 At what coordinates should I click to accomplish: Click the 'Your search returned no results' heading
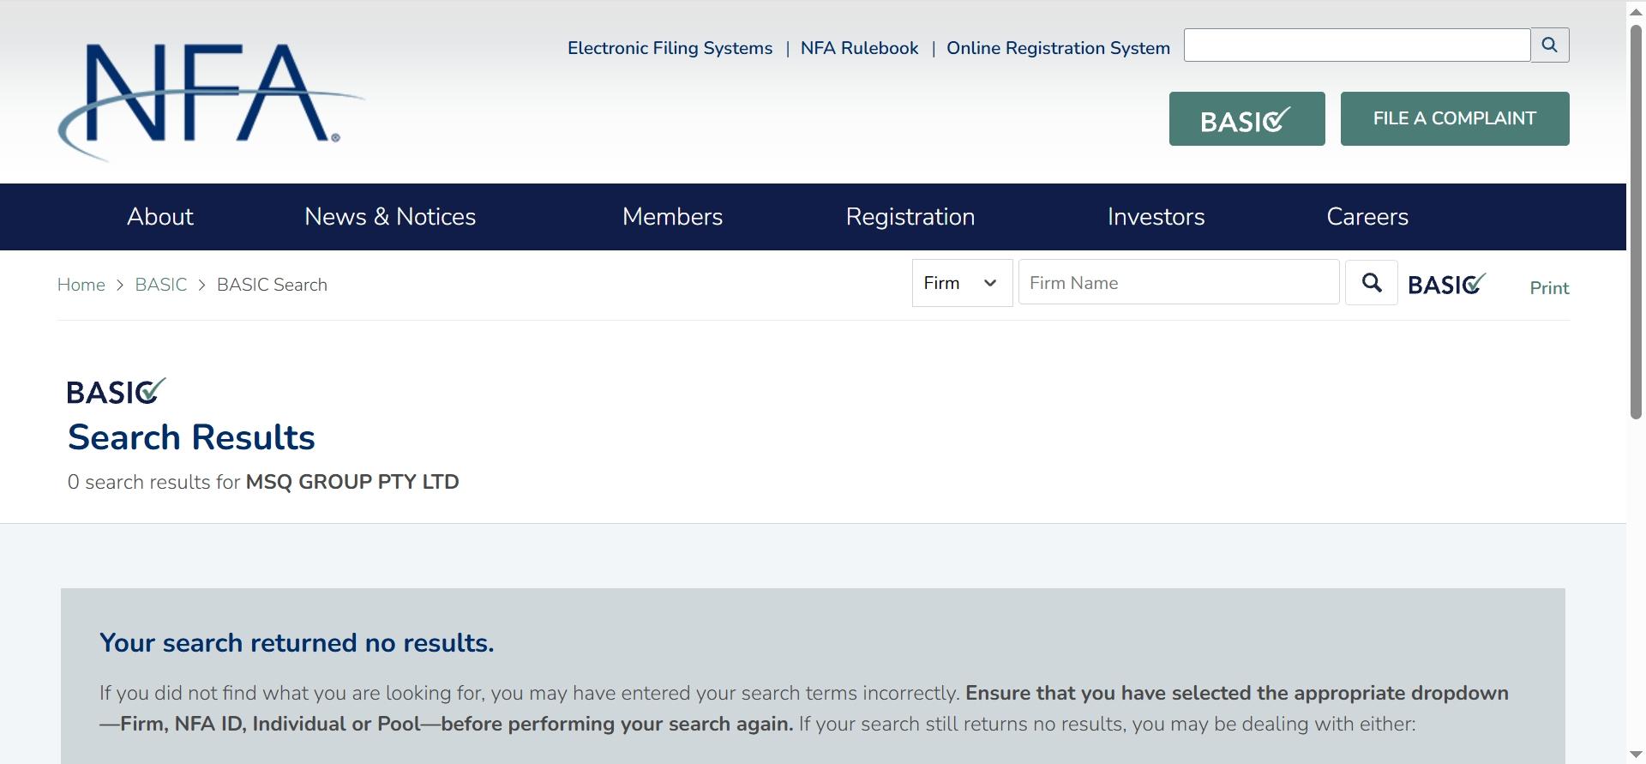pyautogui.click(x=297, y=643)
